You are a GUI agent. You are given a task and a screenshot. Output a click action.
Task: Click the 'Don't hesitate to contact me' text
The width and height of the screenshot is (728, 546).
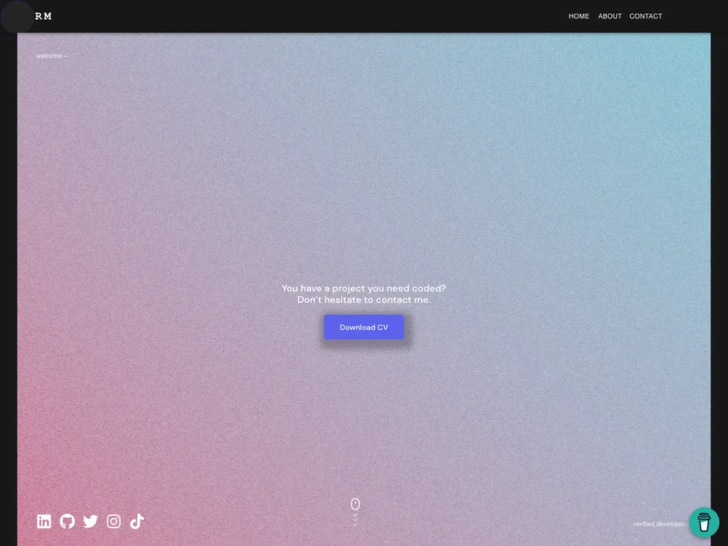pos(363,299)
